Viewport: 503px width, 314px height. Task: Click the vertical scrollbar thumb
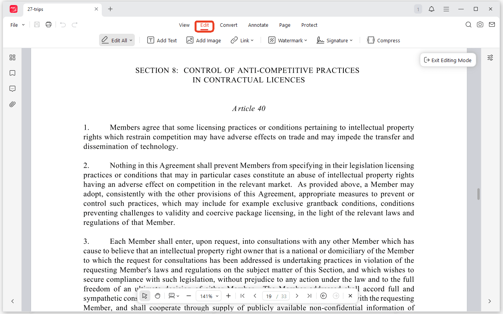pos(478,194)
